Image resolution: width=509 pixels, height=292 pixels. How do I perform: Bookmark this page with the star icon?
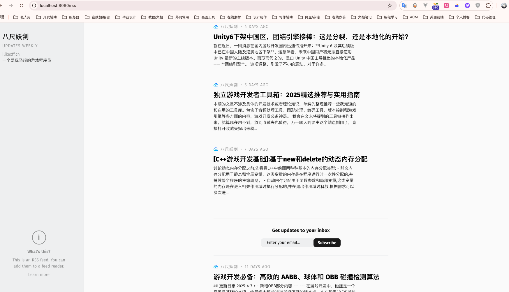[x=390, y=6]
